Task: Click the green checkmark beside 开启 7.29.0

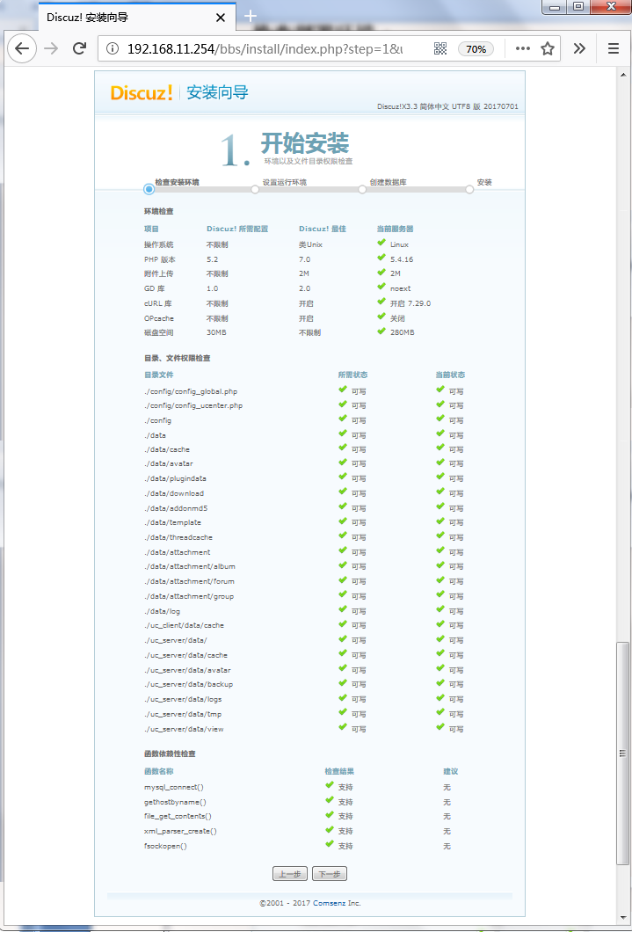Action: [381, 302]
